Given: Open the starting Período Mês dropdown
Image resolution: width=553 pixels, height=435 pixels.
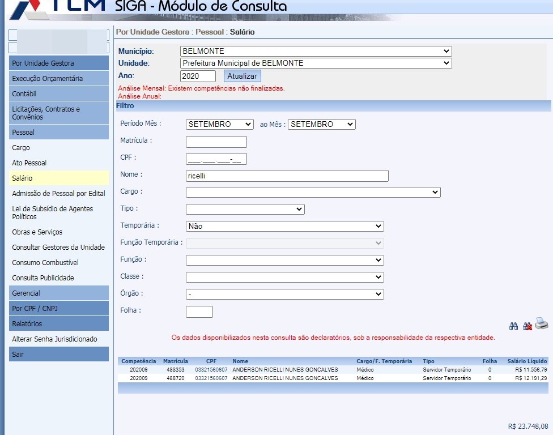Looking at the screenshot, I should (219, 124).
